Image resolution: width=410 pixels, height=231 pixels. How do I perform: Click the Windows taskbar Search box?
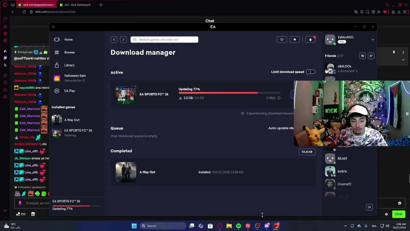click(x=163, y=226)
